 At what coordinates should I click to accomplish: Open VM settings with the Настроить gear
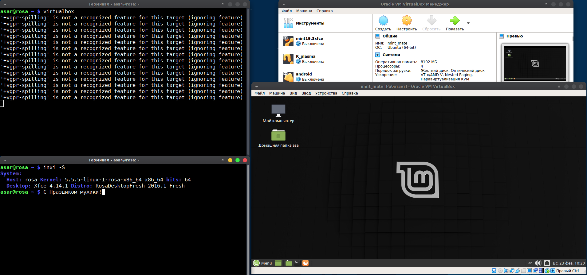(406, 21)
